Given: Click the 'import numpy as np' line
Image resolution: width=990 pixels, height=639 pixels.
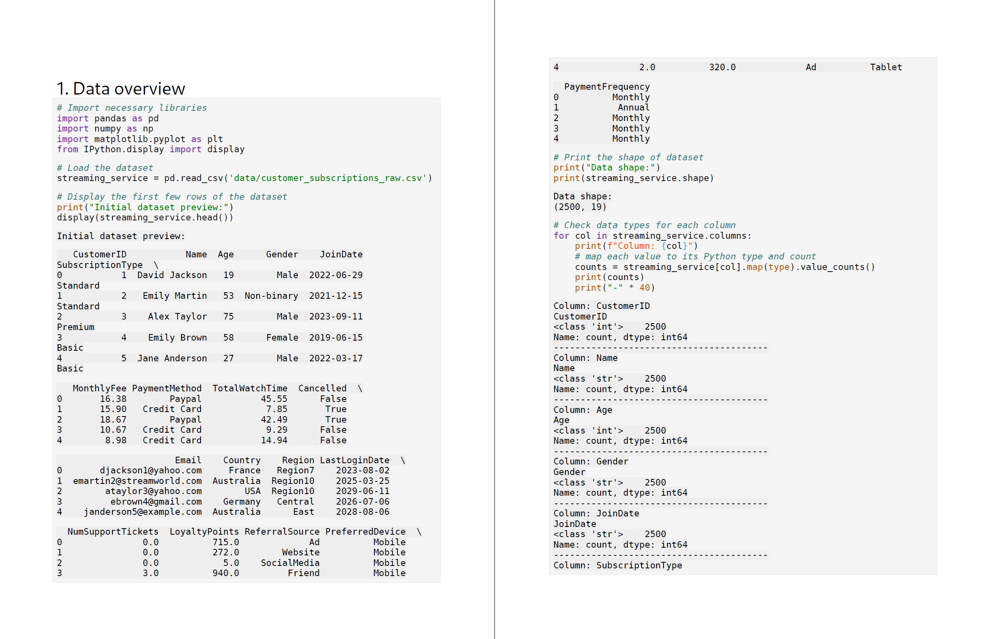Looking at the screenshot, I should pyautogui.click(x=105, y=129).
